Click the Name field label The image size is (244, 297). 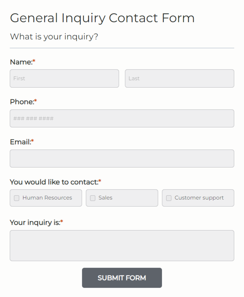click(20, 62)
